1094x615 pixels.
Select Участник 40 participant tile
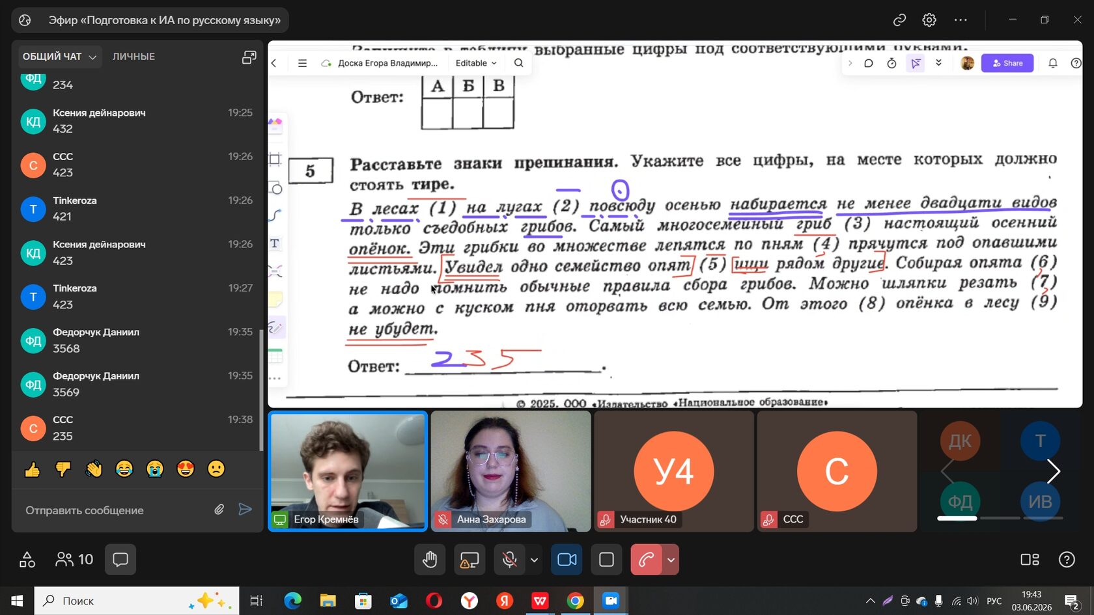pos(673,471)
